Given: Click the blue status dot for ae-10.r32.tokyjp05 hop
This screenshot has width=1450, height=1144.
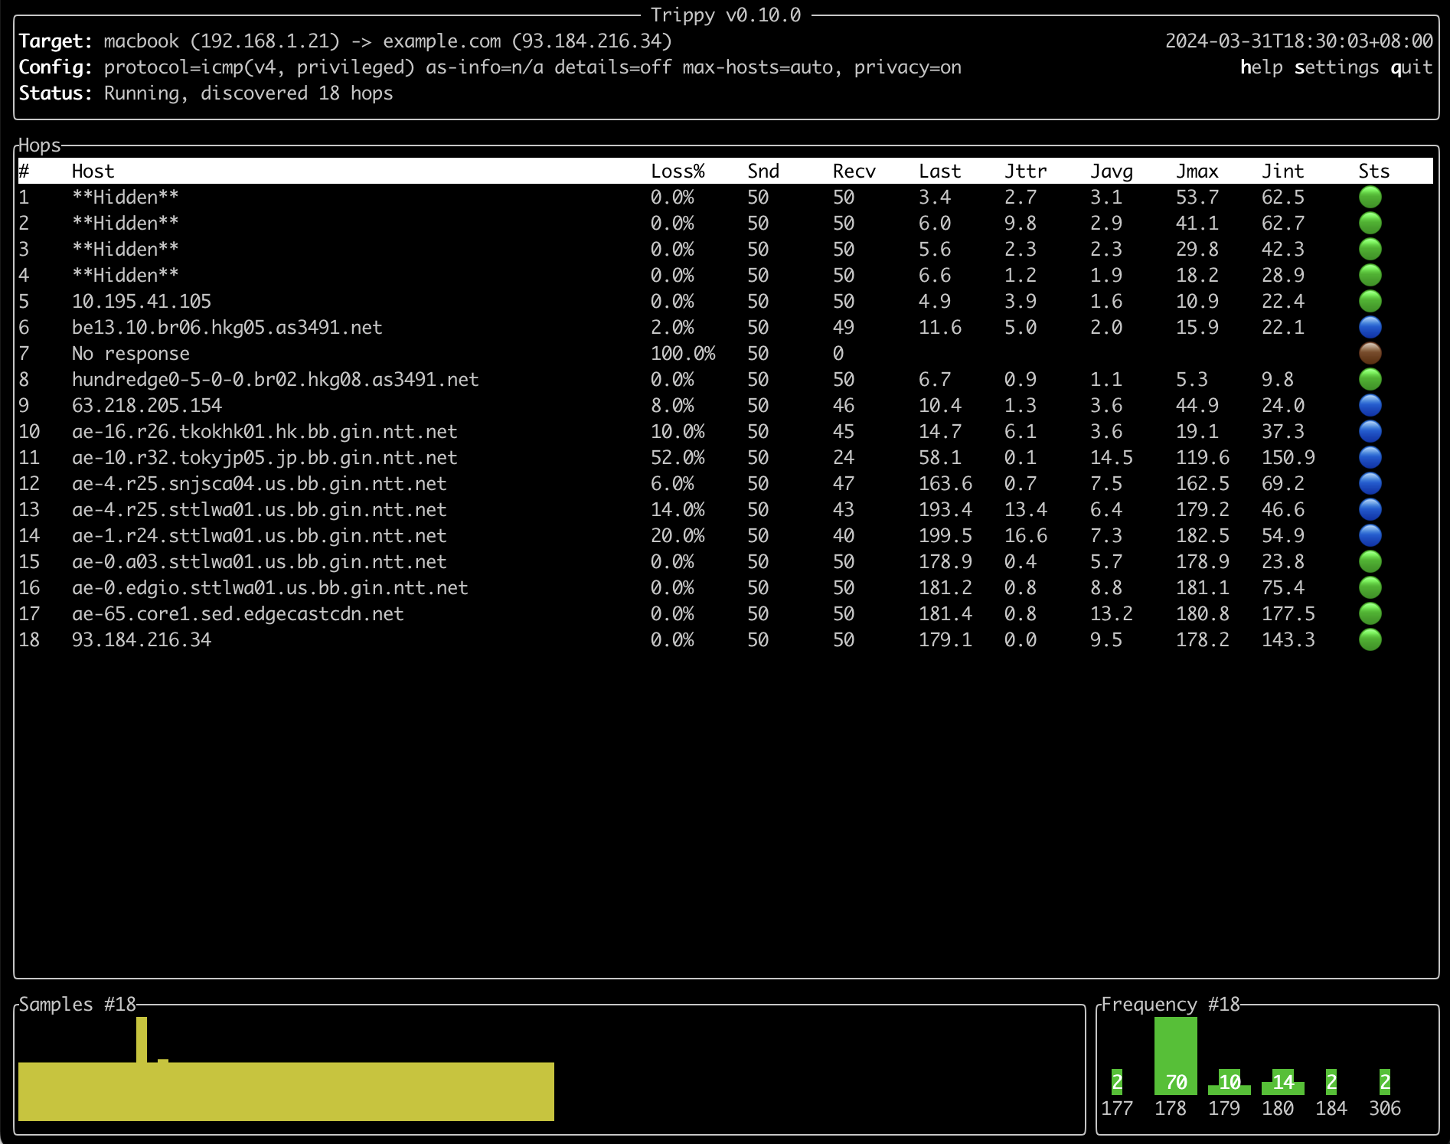Looking at the screenshot, I should tap(1370, 458).
